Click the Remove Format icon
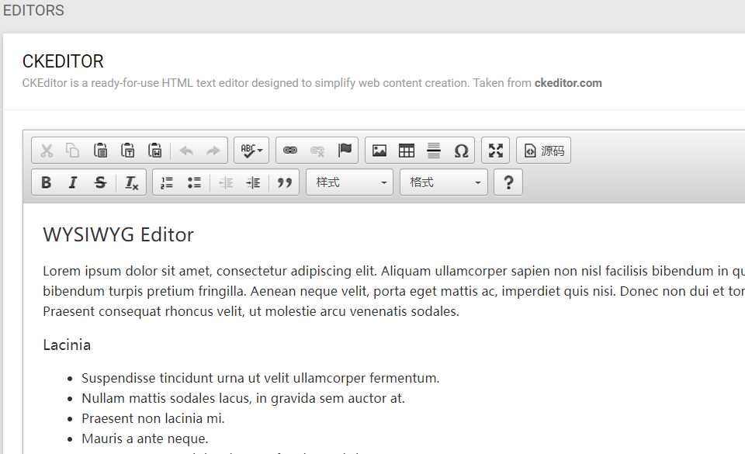Viewport: 745px width, 454px height. tap(131, 182)
